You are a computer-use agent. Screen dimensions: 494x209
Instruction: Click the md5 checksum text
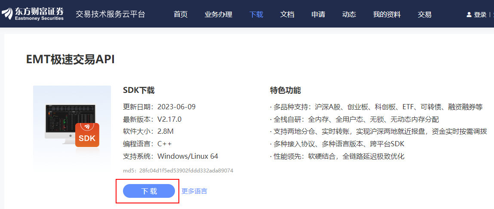tap(178, 171)
